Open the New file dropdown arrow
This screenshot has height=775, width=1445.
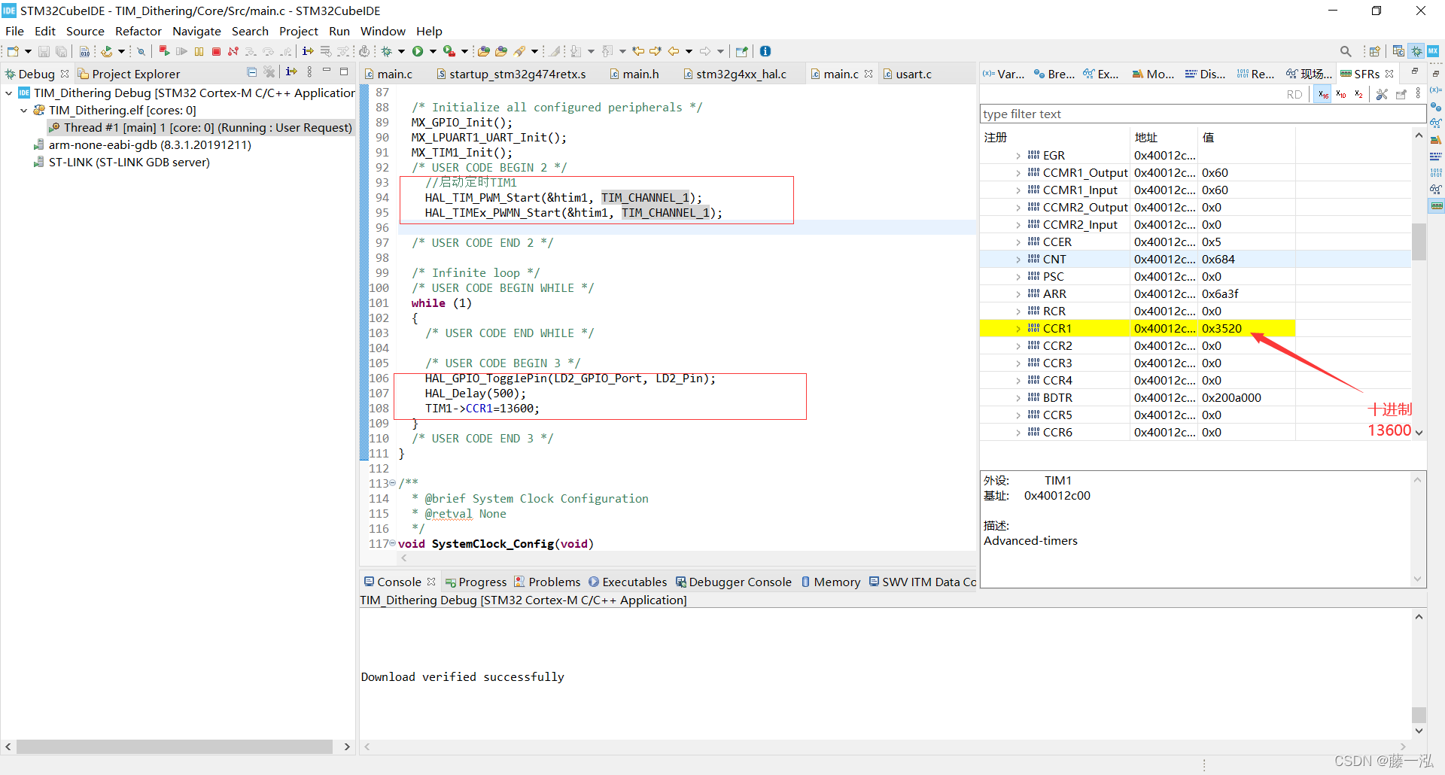point(28,51)
